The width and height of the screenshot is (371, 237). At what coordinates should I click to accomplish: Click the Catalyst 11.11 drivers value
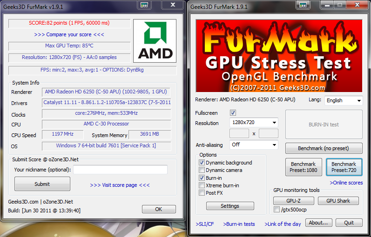[x=107, y=103]
